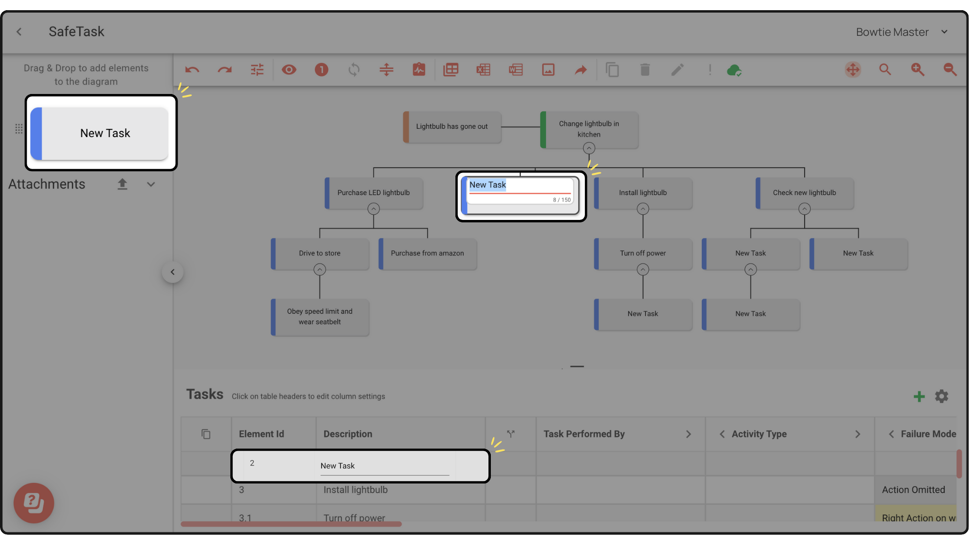Image resolution: width=970 pixels, height=545 pixels.
Task: Check the cloud sync status indicator
Action: click(x=734, y=70)
